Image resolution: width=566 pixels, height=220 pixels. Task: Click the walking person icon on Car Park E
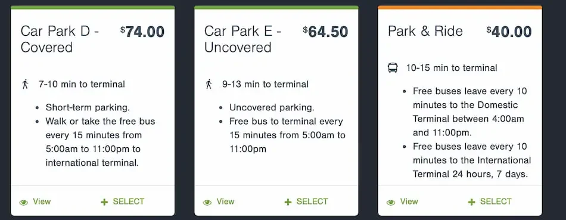click(x=209, y=85)
